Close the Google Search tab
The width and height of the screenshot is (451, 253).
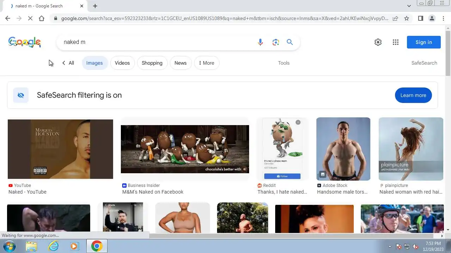click(x=82, y=6)
